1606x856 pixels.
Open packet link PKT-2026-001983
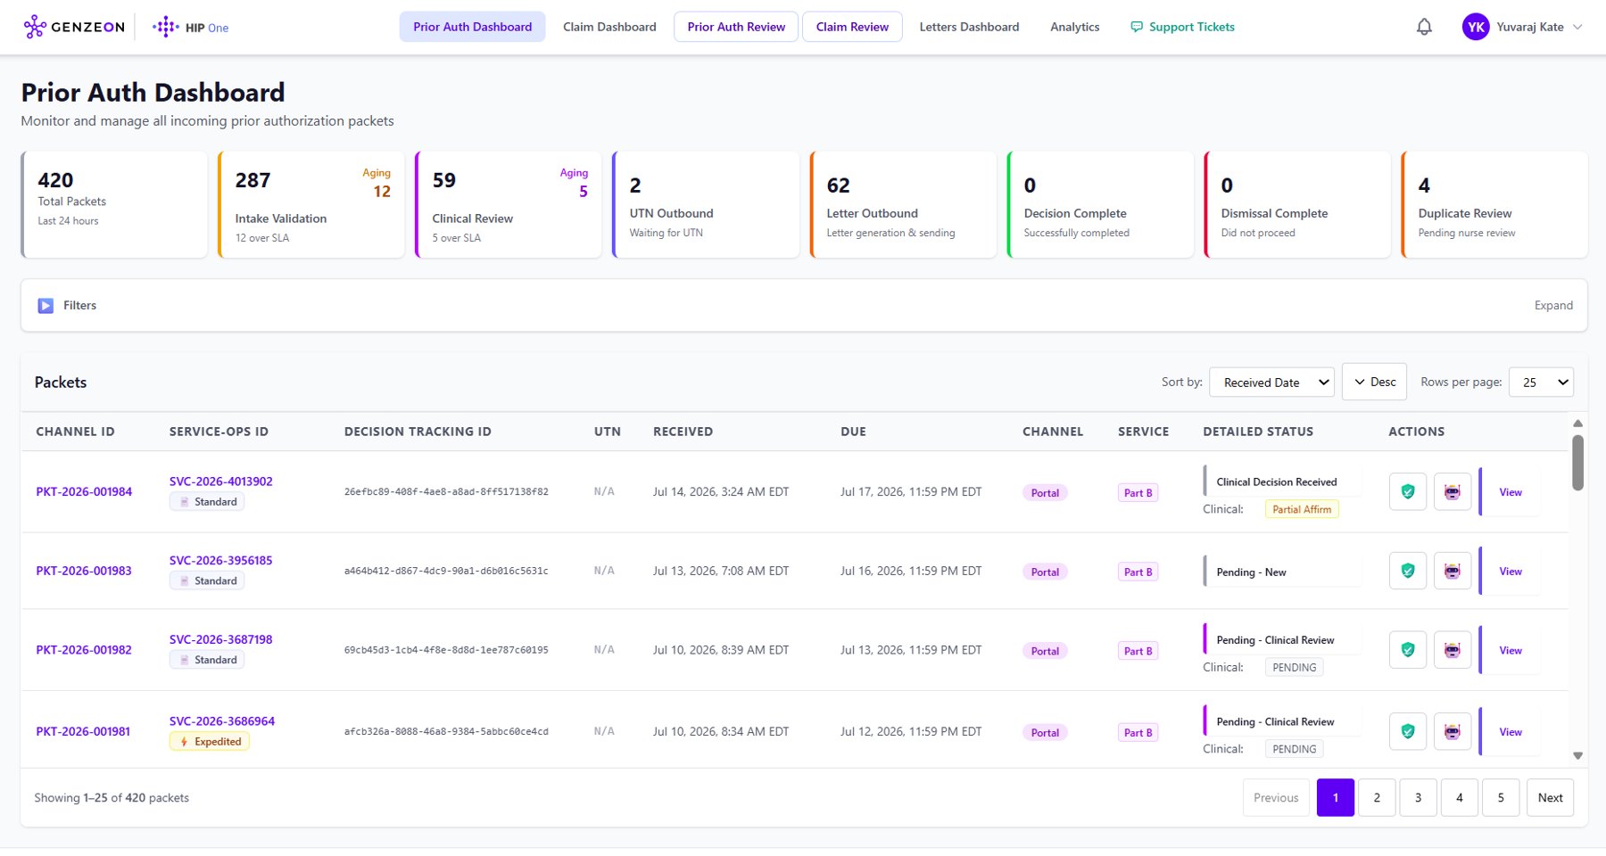(x=84, y=571)
